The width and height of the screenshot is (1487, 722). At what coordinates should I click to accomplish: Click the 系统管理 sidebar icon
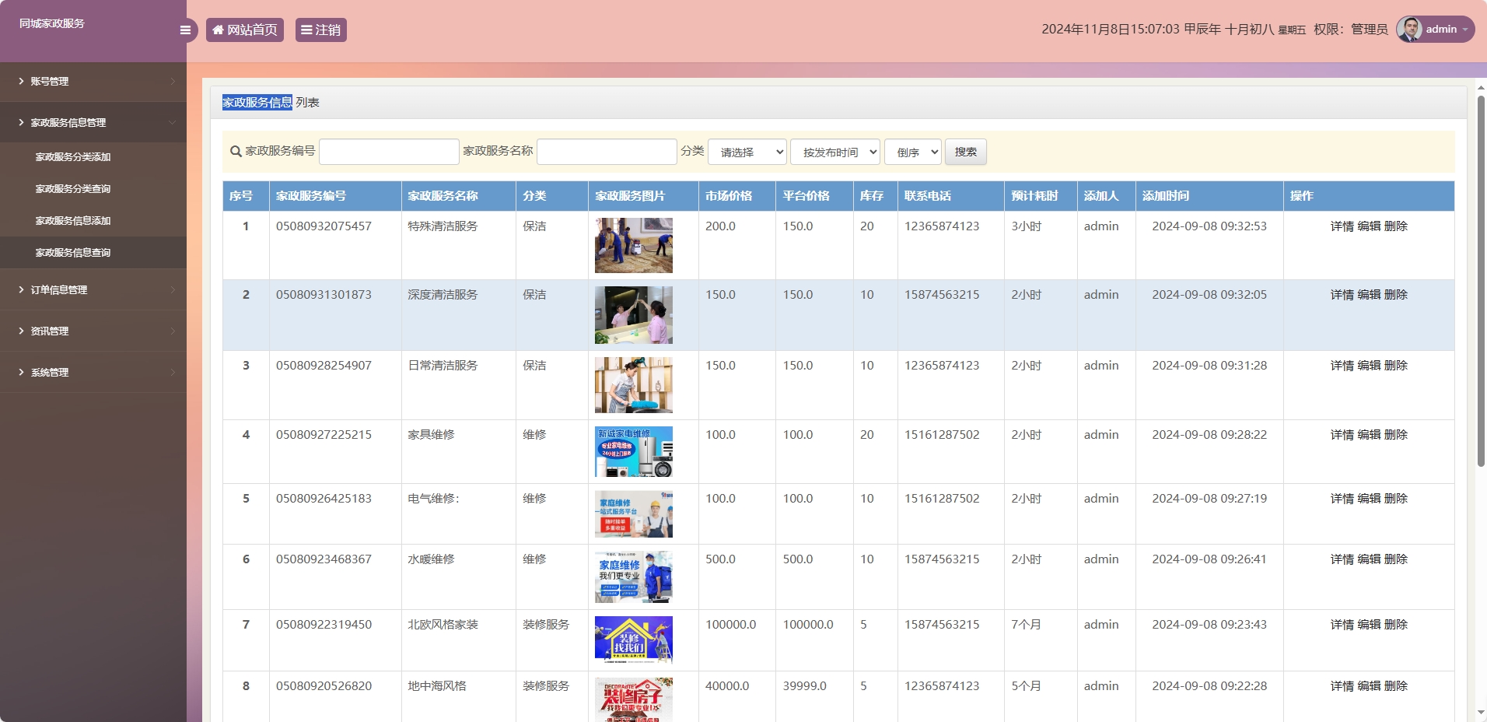point(21,372)
